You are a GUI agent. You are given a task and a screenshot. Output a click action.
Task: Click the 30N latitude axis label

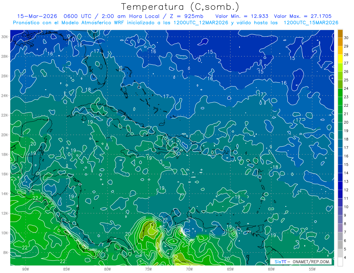click(x=5, y=37)
